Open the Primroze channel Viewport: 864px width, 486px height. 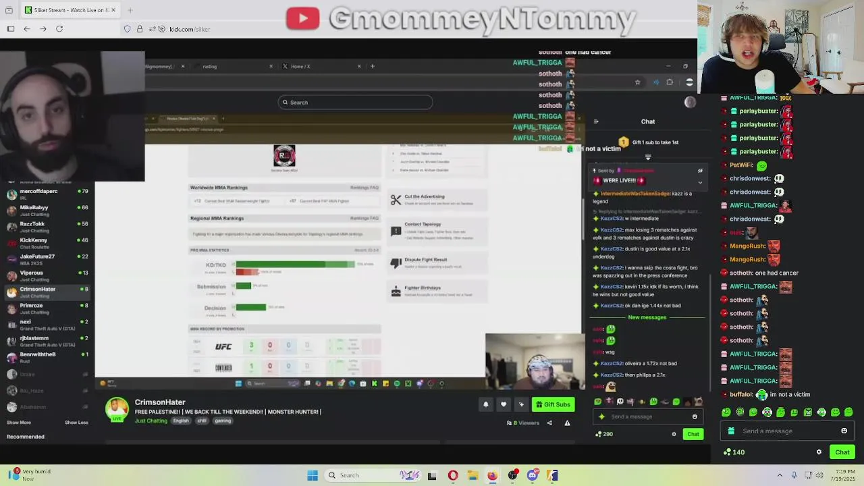46,308
